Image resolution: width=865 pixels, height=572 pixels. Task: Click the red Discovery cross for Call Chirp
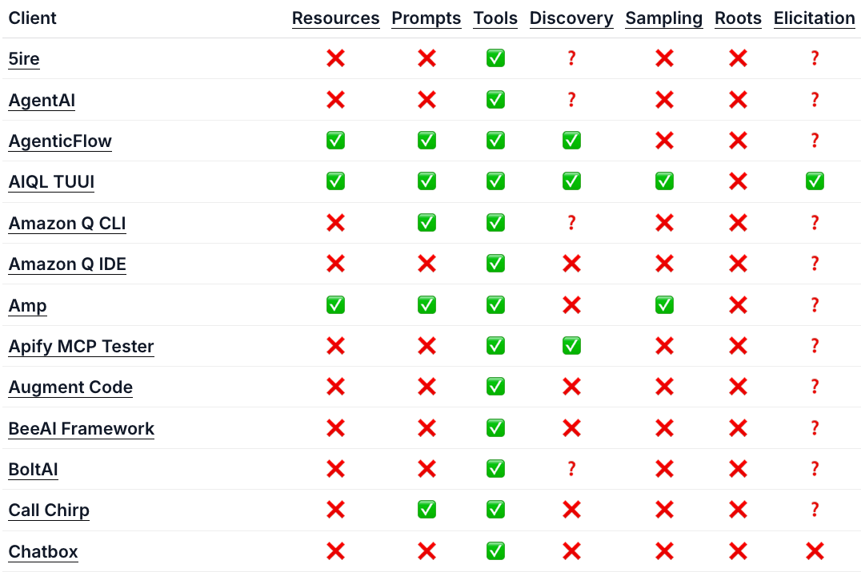click(x=571, y=510)
